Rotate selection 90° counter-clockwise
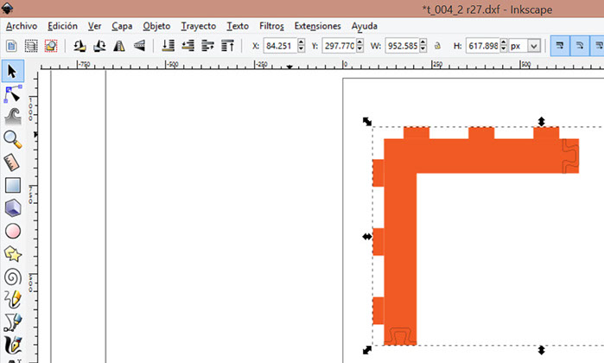The width and height of the screenshot is (604, 363). (x=79, y=47)
